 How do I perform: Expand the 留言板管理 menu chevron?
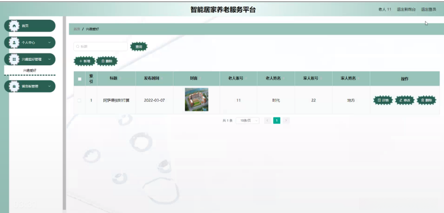49,86
